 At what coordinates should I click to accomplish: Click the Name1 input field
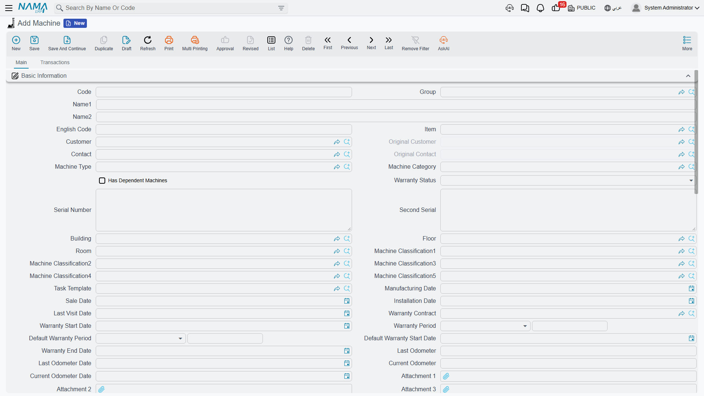click(396, 104)
